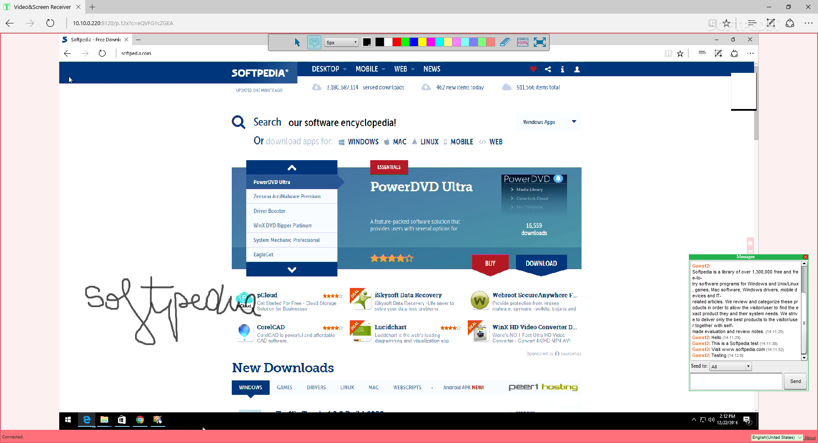Click the remote browser's share icon
Viewport: 818px width, 443px height.
pos(734,53)
